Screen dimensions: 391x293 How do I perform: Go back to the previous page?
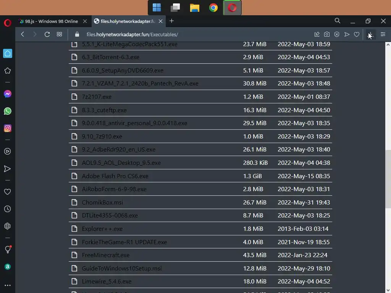[x=23, y=34]
